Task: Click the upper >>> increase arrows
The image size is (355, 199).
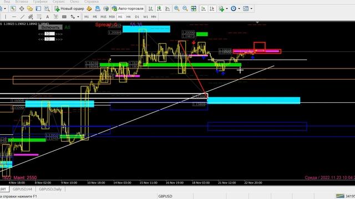Action: [x=59, y=34]
